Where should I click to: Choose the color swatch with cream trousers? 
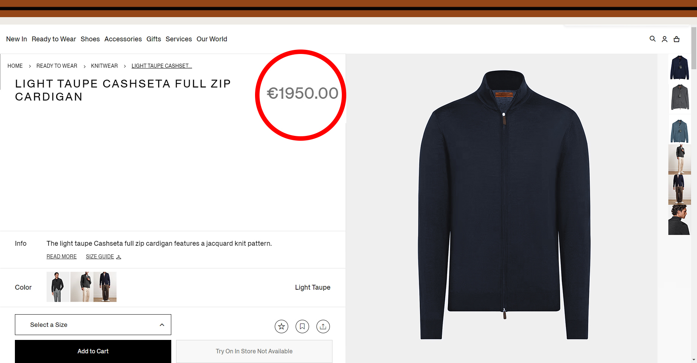(82, 287)
